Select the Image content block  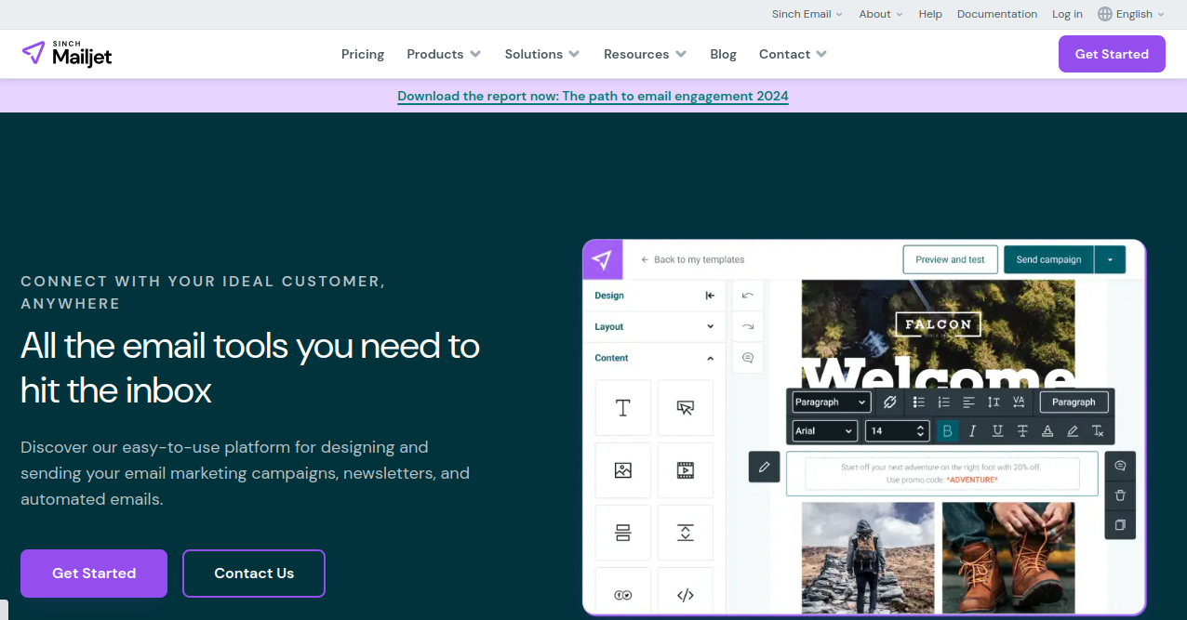point(622,470)
